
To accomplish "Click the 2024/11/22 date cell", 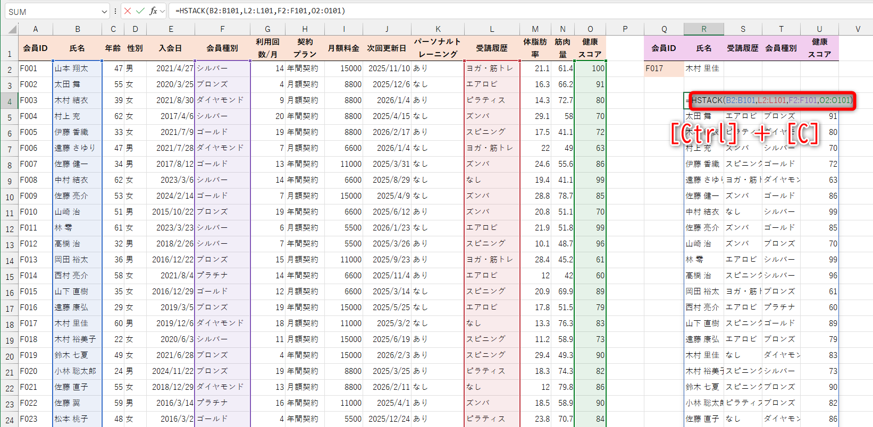I will click(171, 371).
